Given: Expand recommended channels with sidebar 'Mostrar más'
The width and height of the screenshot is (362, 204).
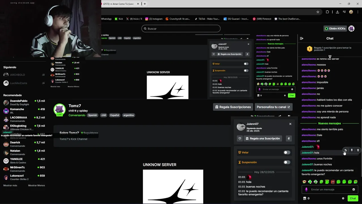Looking at the screenshot, I should 10,185.
